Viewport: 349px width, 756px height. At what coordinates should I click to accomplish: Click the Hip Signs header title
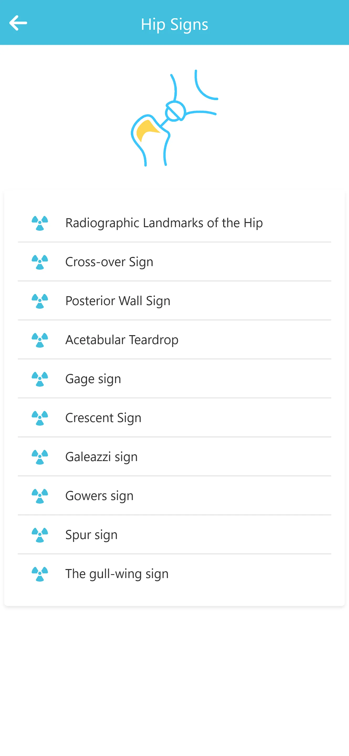tap(174, 24)
